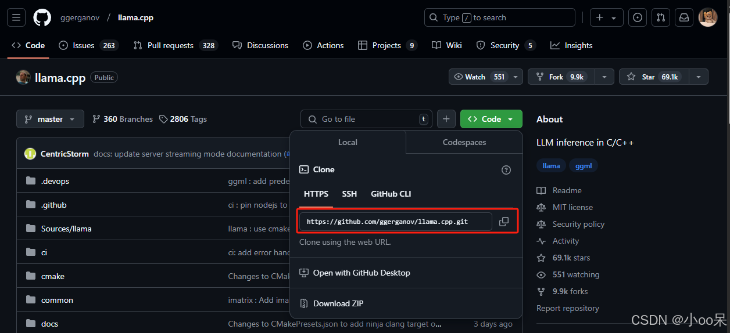Viewport: 730px width, 333px height.
Task: Open the Discussions tab
Action: pyautogui.click(x=260, y=45)
